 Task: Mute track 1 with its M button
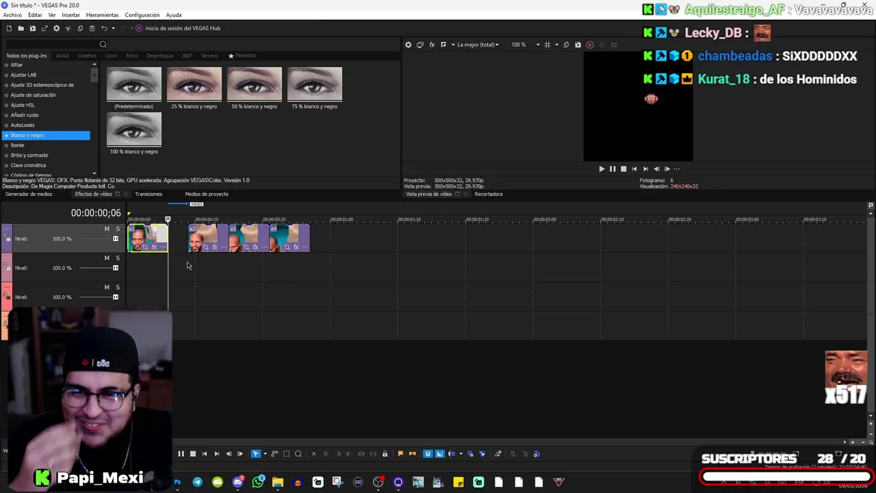107,229
